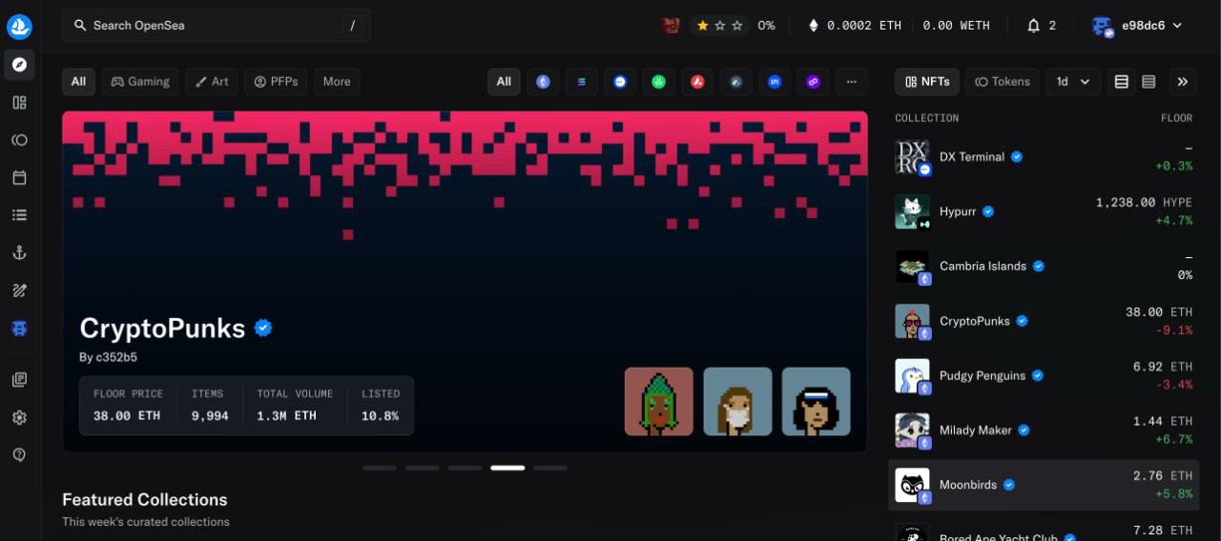Open the help support icon in sidebar
This screenshot has width=1221, height=541.
coord(19,455)
